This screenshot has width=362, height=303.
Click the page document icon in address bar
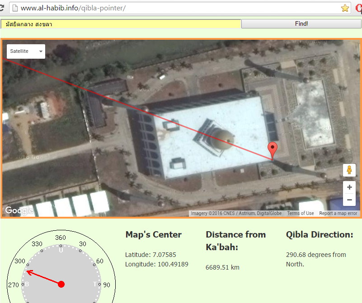[x=15, y=8]
